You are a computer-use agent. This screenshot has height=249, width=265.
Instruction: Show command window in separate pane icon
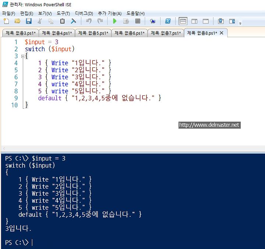coord(232,21)
